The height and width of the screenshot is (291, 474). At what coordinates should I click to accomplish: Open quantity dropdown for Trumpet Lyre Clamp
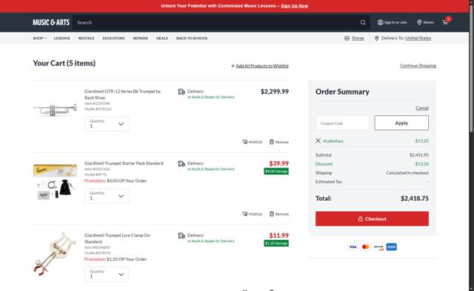coord(107,274)
